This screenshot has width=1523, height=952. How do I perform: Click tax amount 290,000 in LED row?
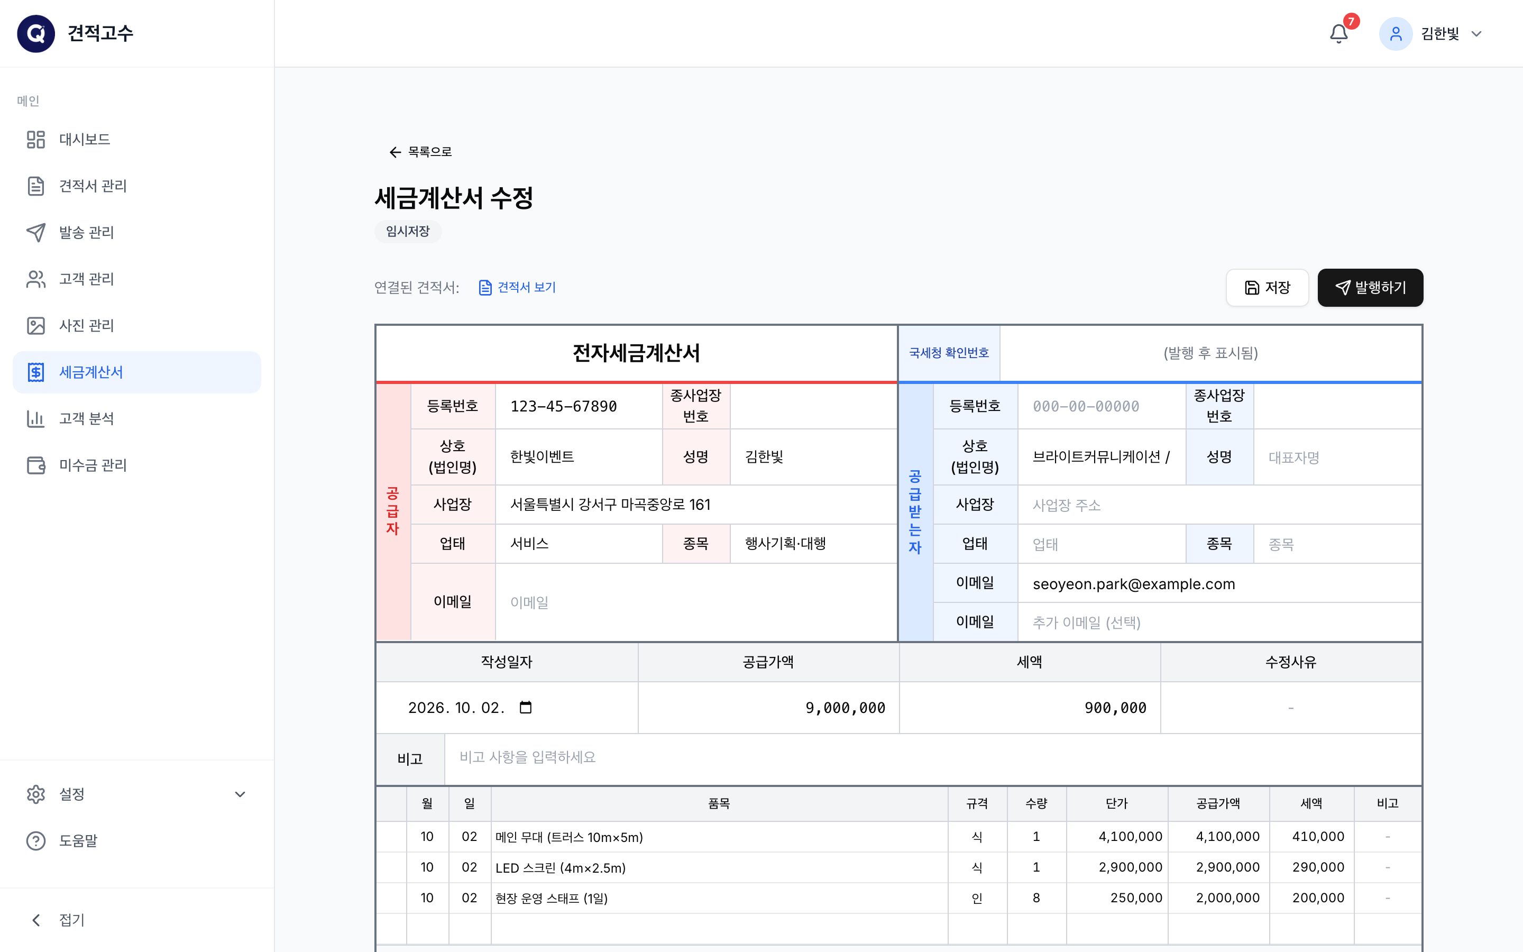pos(1318,867)
